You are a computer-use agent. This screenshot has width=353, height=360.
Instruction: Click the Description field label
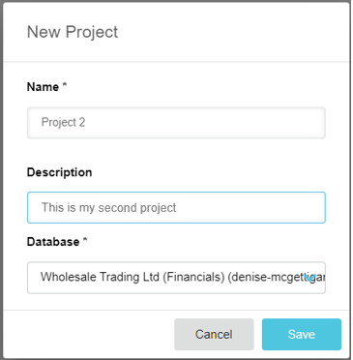coord(60,172)
